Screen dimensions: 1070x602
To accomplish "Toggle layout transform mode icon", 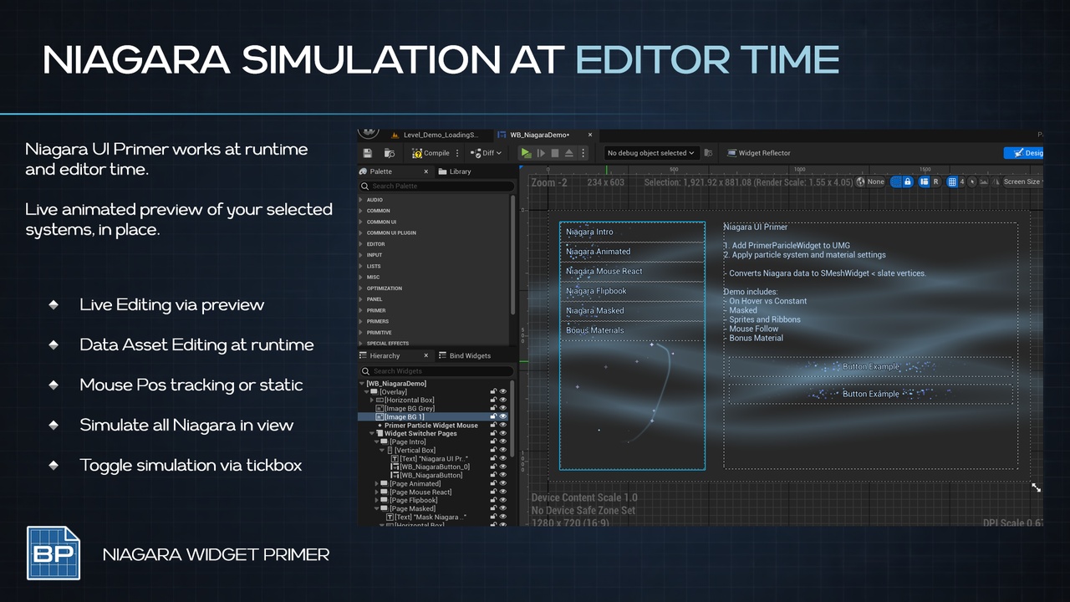I will coord(924,181).
